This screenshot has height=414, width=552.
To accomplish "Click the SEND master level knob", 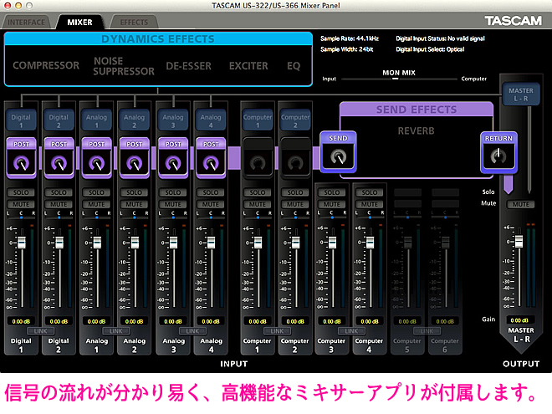I will pyautogui.click(x=338, y=157).
